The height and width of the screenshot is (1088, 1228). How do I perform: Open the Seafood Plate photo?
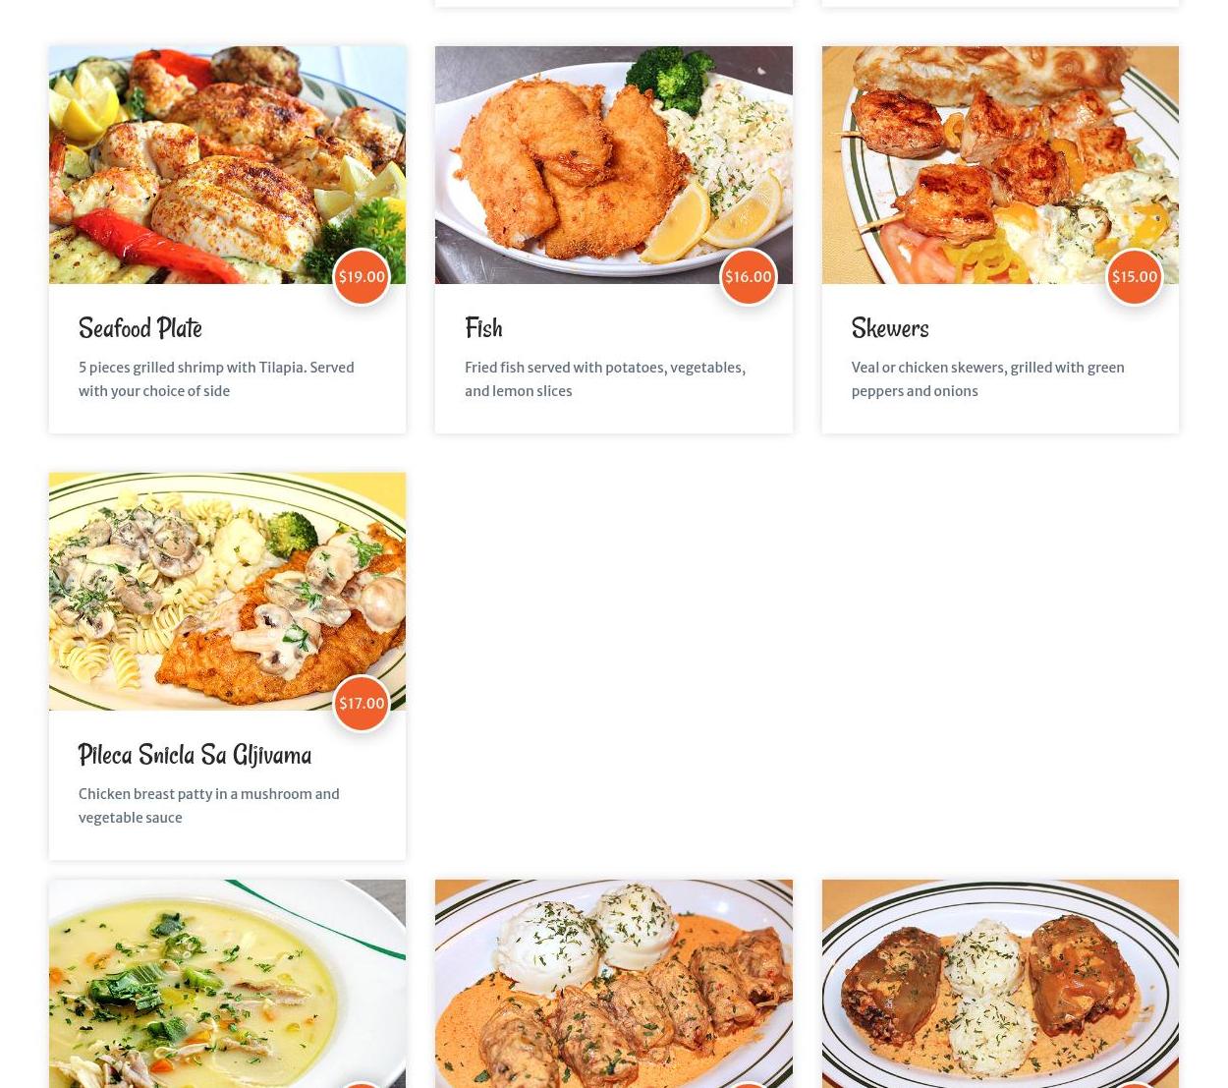(x=227, y=165)
